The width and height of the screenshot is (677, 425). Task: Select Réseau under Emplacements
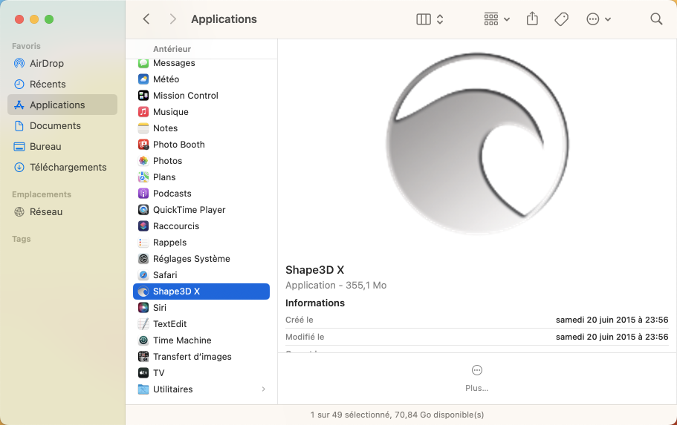point(45,212)
